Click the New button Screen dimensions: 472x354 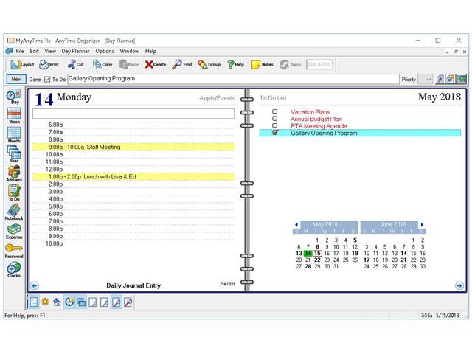click(x=15, y=79)
